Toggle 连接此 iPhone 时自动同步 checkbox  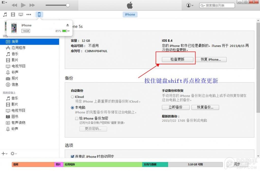[x=72, y=156]
